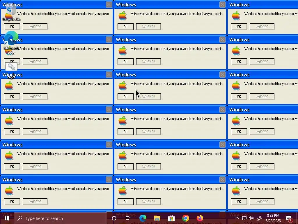Click the Apple logo in the dialog with the cursor

(x=123, y=85)
